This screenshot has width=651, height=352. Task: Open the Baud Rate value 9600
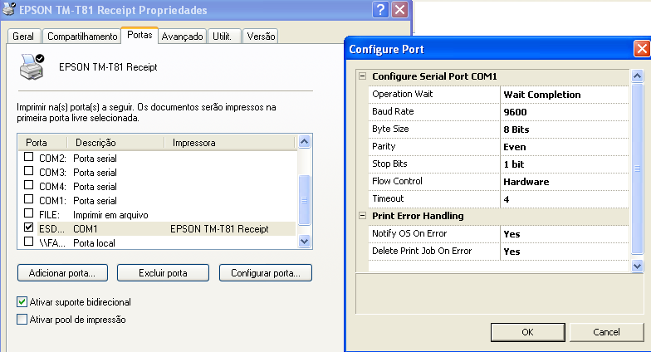click(x=565, y=112)
